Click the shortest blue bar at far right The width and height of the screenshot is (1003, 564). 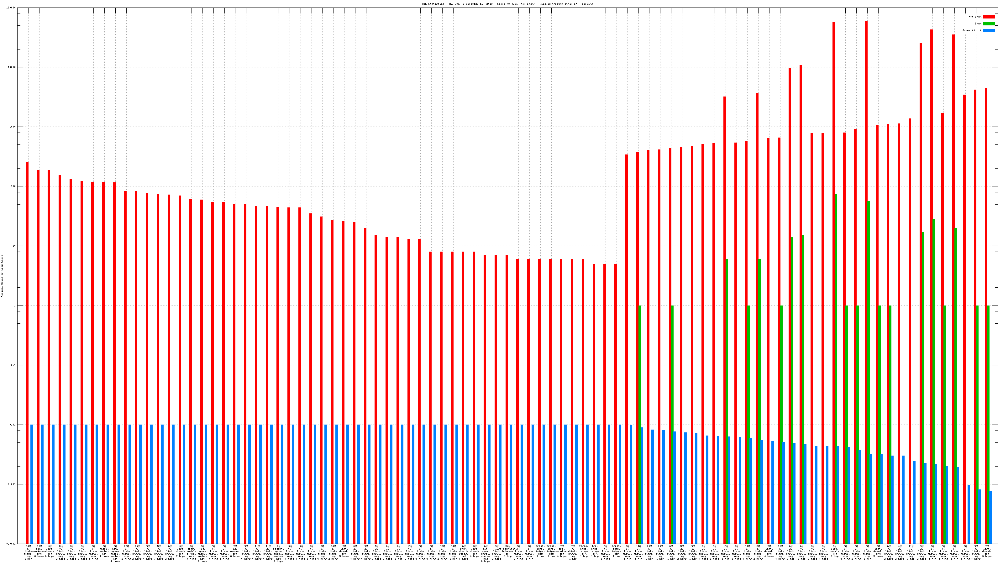(x=990, y=518)
